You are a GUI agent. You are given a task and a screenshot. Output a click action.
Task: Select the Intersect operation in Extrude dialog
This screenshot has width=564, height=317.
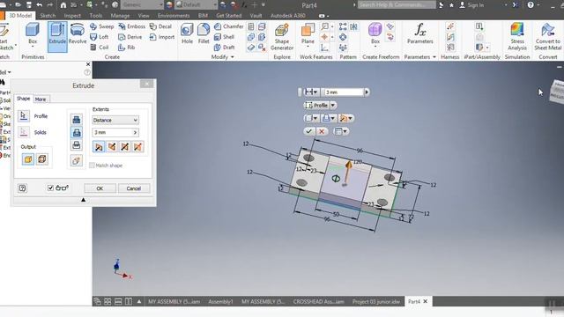(77, 144)
